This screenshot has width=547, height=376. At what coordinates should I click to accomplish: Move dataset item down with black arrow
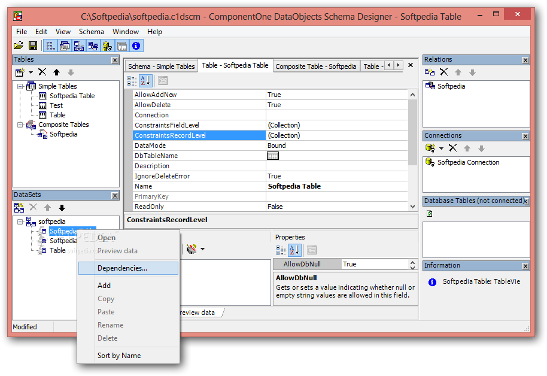pos(62,208)
